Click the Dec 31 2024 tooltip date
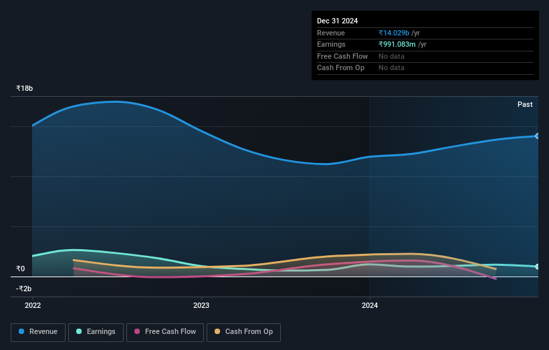The height and width of the screenshot is (350, 549). tap(338, 21)
